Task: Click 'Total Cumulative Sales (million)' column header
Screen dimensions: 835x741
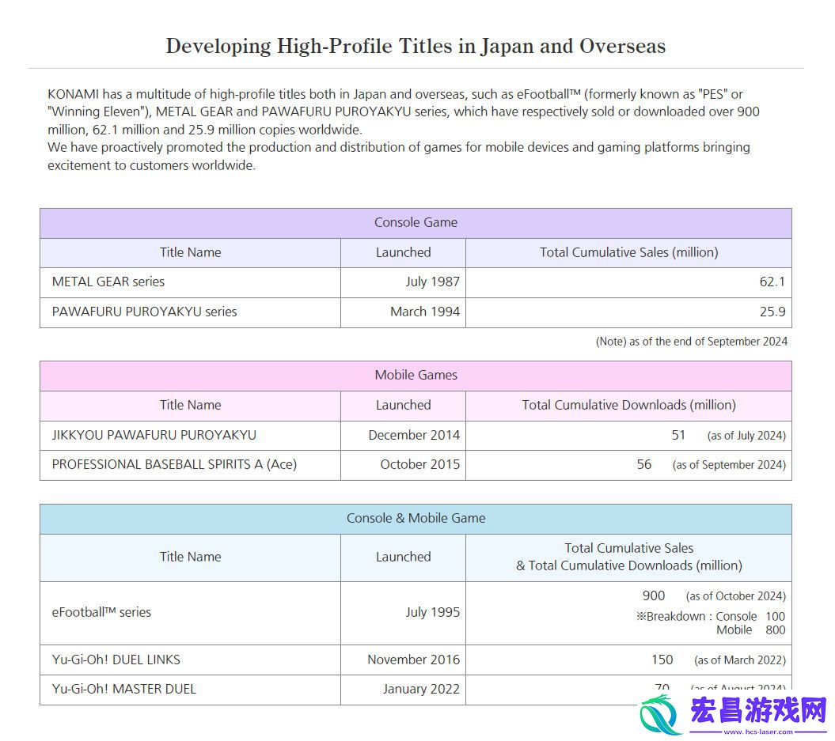Action: pyautogui.click(x=628, y=253)
